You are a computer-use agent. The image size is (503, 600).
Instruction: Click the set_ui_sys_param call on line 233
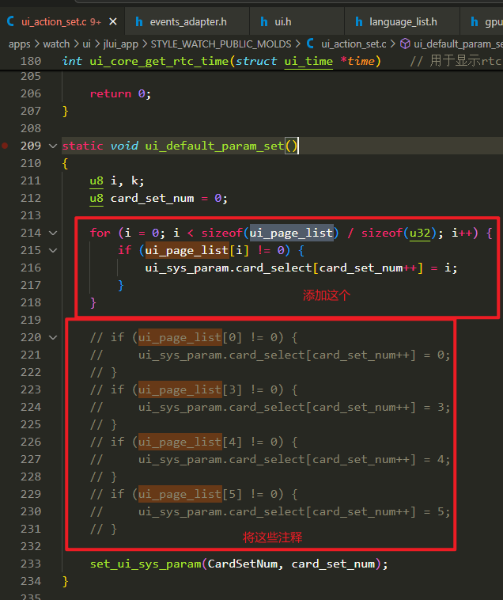[x=146, y=564]
